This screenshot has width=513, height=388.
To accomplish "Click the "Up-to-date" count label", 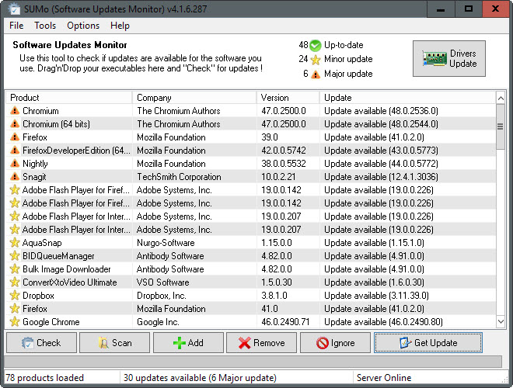I will coord(344,45).
